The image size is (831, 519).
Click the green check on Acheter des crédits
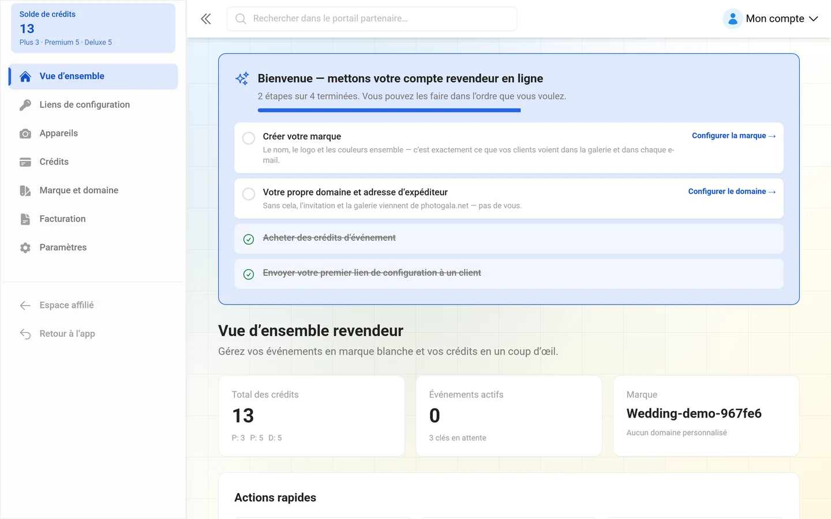tap(249, 239)
